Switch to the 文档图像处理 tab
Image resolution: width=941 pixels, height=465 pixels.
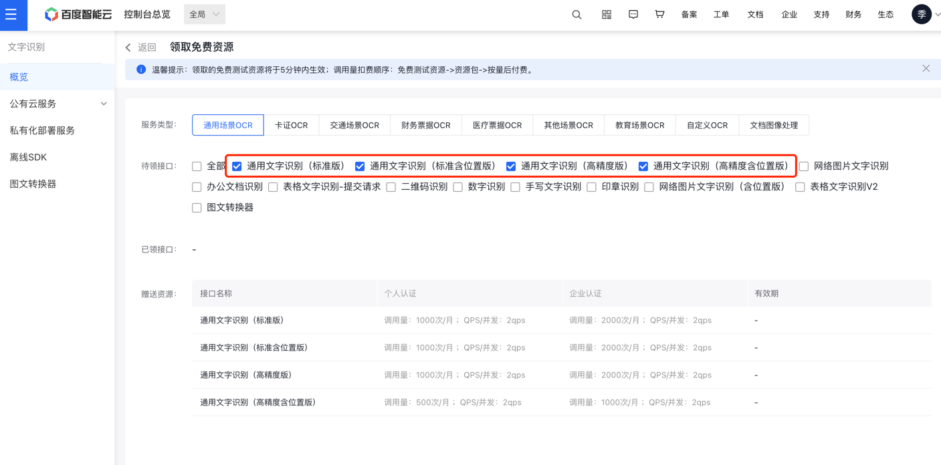pos(774,125)
